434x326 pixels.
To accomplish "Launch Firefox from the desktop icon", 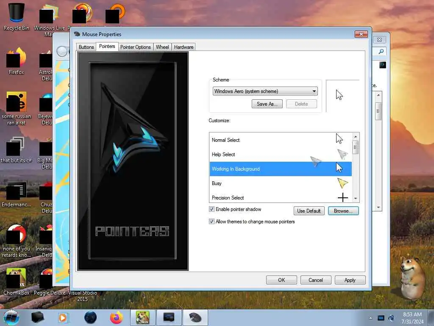I will (x=17, y=61).
